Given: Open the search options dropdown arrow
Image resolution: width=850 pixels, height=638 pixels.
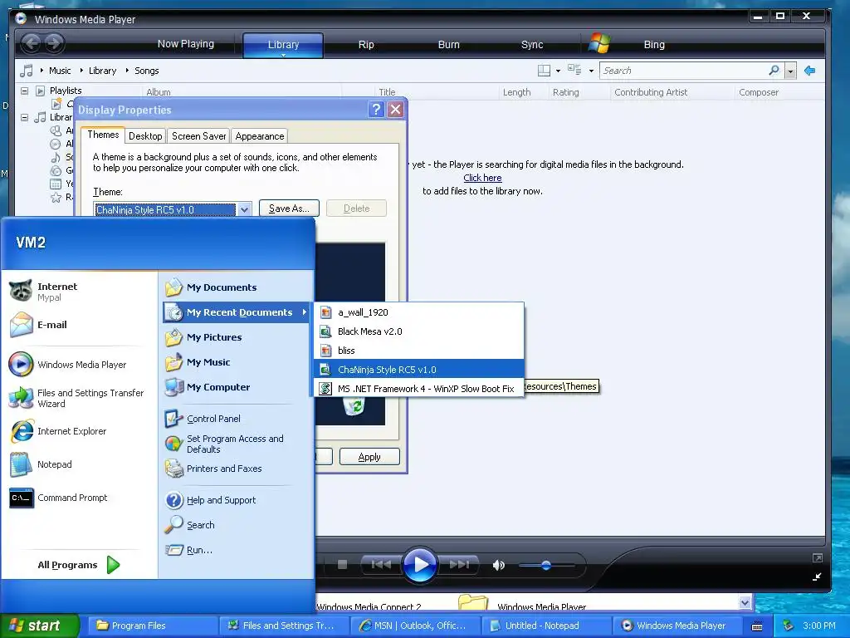Looking at the screenshot, I should coord(790,71).
